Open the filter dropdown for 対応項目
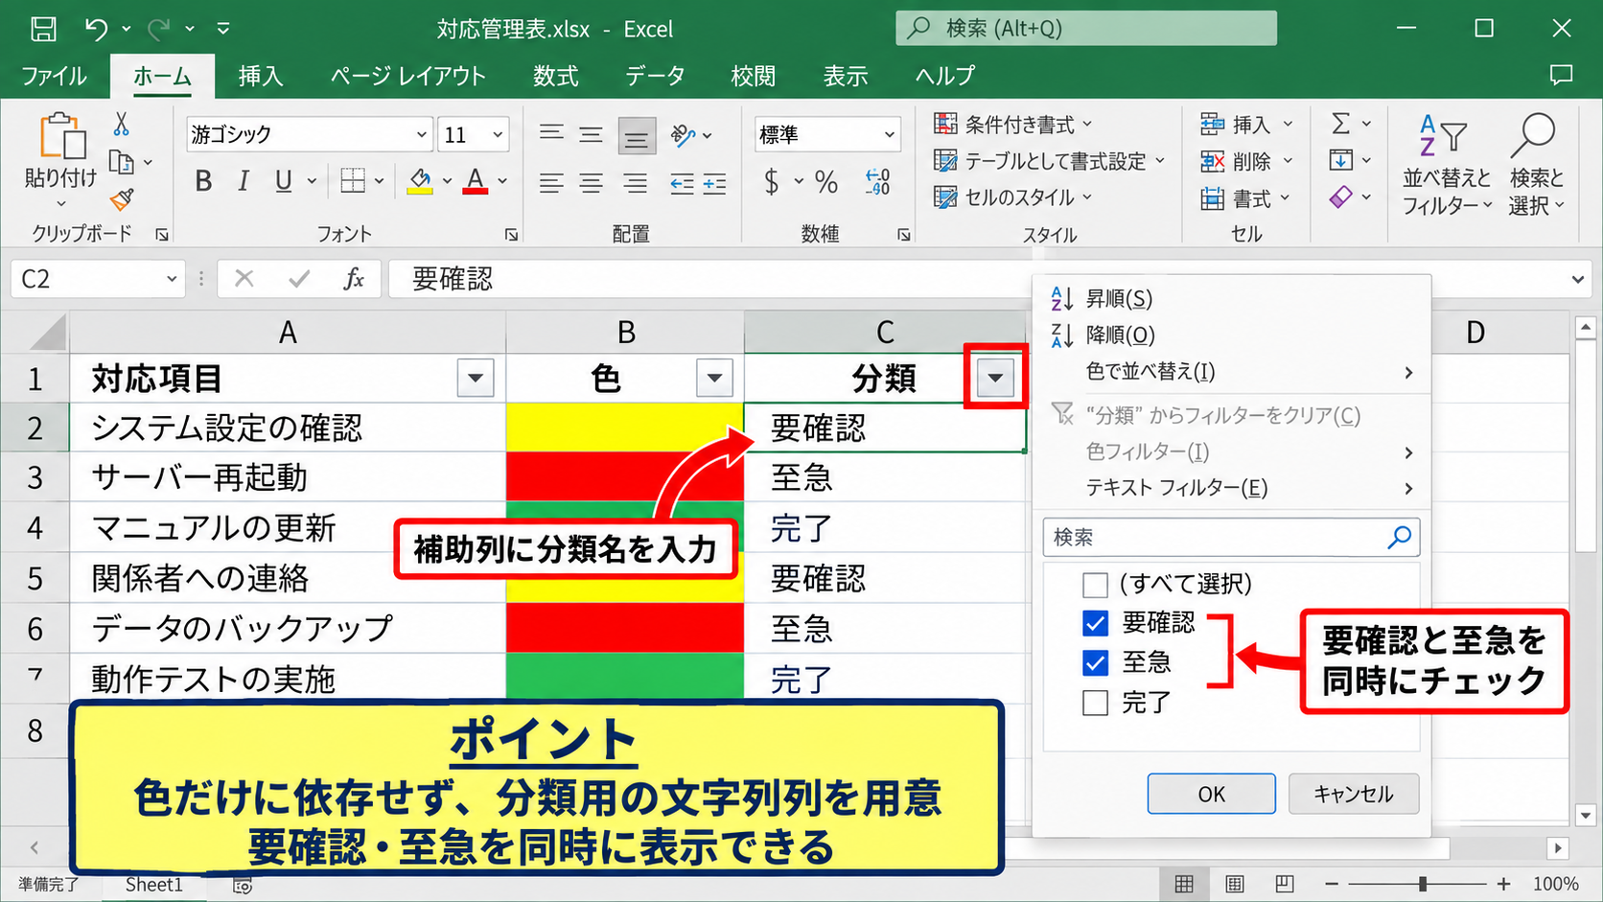This screenshot has height=902, width=1603. coord(476,379)
